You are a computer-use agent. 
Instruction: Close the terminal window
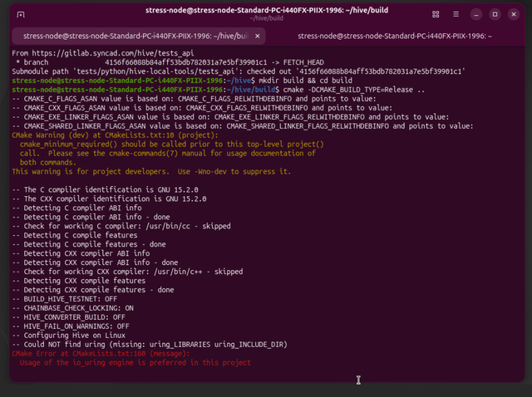coord(514,14)
